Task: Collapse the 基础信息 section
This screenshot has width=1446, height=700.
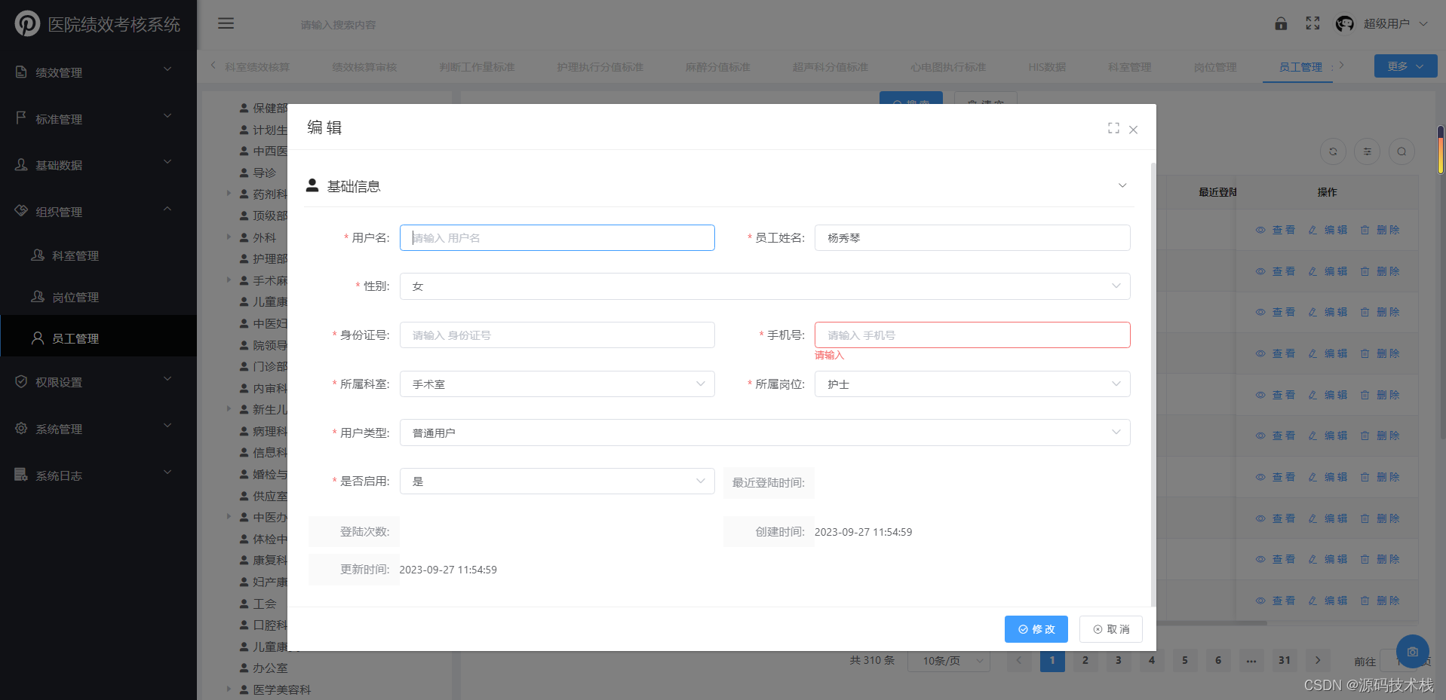Action: pos(1122,185)
